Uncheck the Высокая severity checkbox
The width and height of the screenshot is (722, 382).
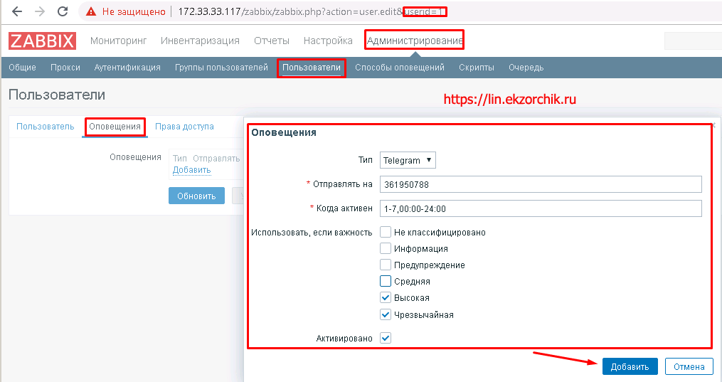[x=386, y=298]
